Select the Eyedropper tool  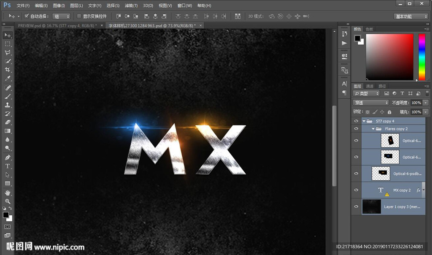click(8, 79)
